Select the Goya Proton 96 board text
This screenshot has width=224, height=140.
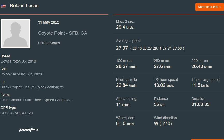point(18,61)
